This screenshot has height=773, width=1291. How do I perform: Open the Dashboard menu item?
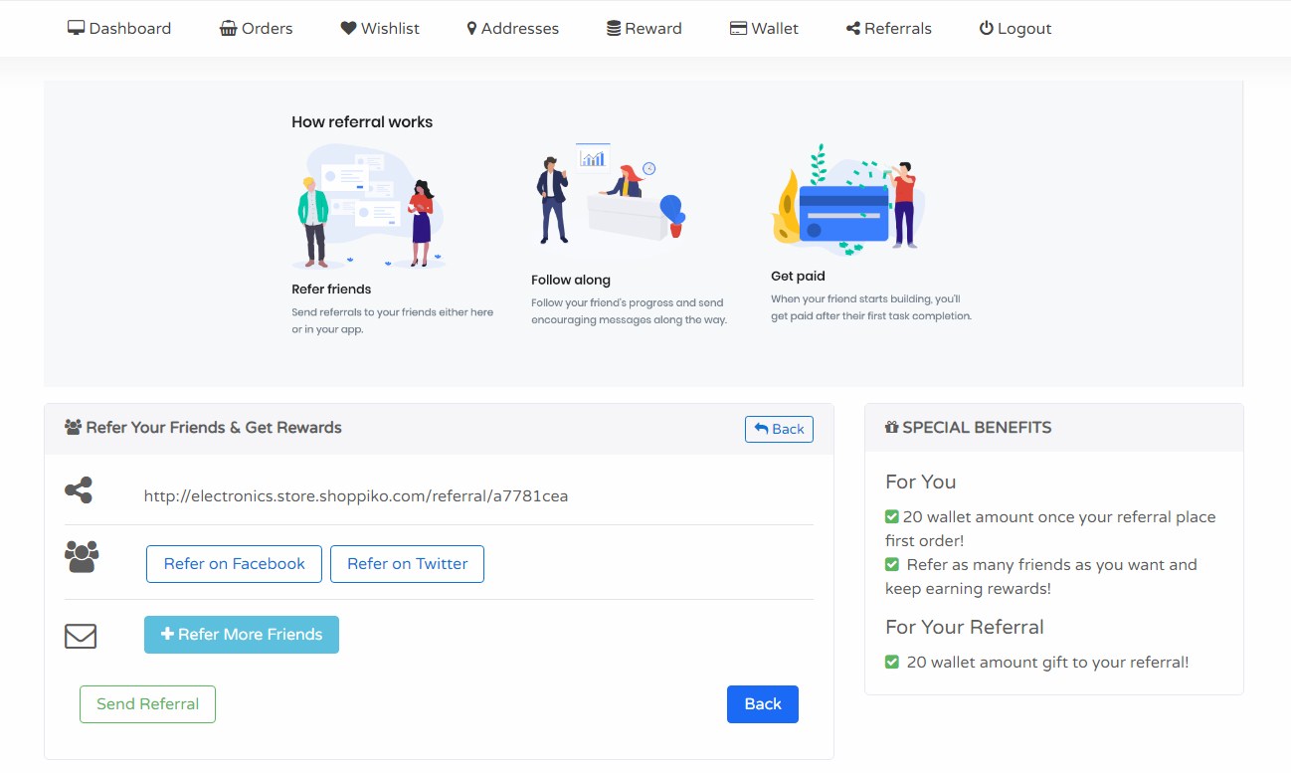point(119,29)
